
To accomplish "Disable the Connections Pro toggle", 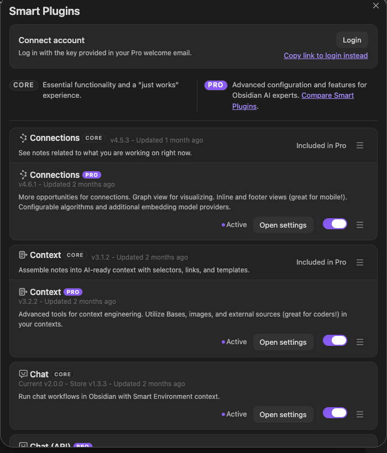I will pyautogui.click(x=335, y=224).
